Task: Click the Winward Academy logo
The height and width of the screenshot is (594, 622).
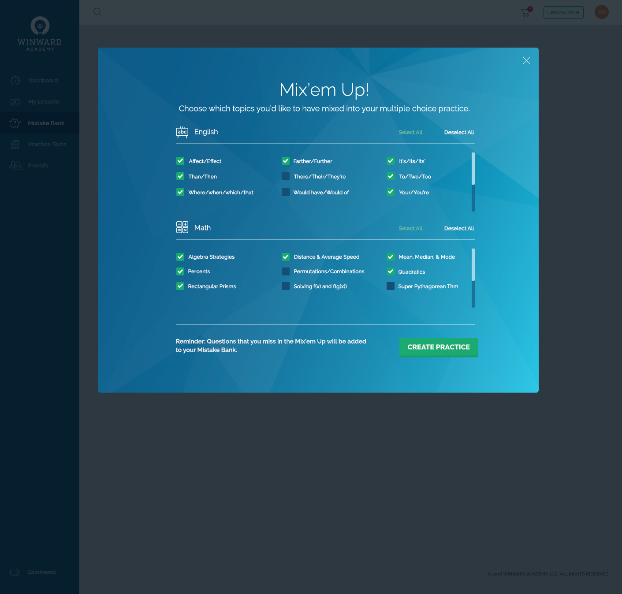Action: pyautogui.click(x=40, y=34)
